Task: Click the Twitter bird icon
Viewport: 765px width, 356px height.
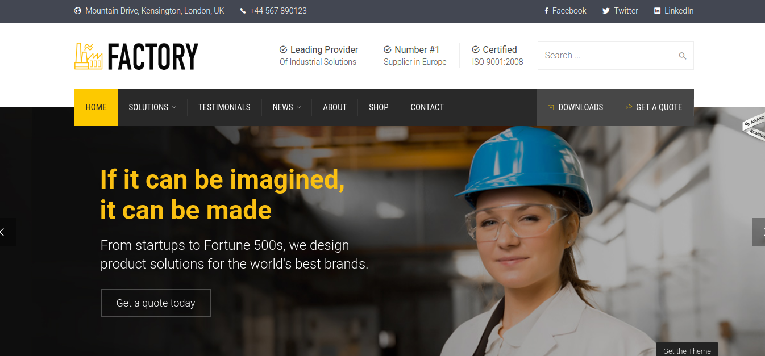Action: tap(606, 11)
